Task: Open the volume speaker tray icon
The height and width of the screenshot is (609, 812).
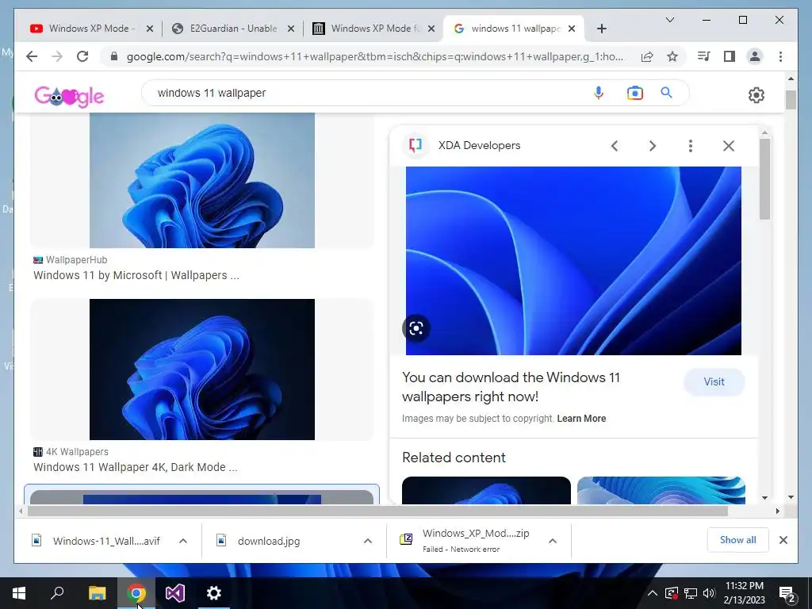Action: [x=709, y=593]
